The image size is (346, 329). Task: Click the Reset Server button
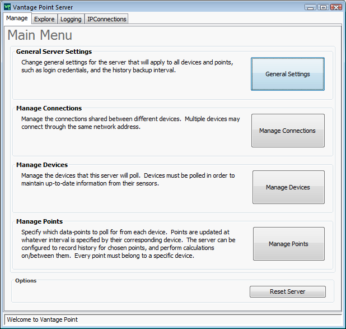288,291
